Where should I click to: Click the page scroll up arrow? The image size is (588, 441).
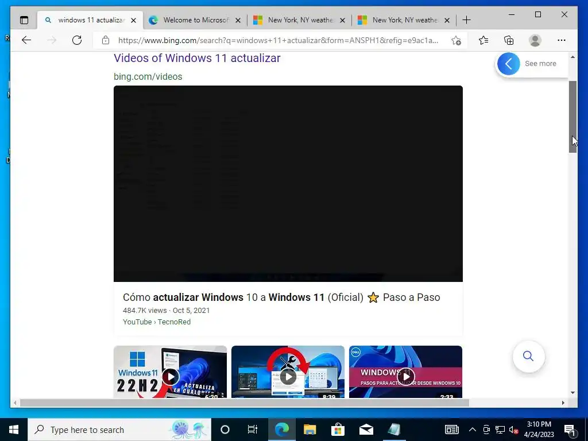point(572,57)
